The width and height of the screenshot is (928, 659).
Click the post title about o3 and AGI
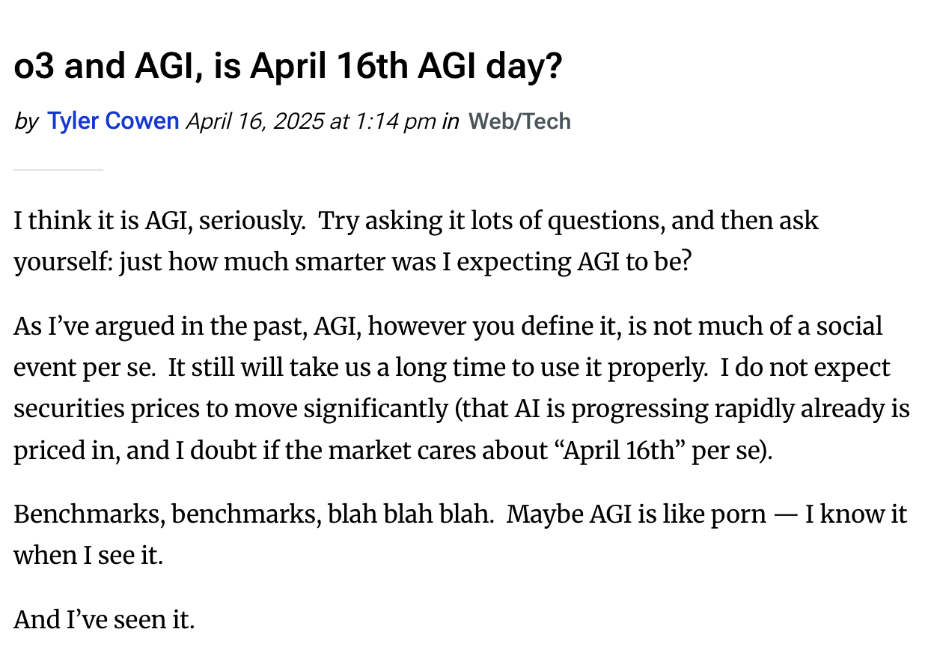coord(288,67)
